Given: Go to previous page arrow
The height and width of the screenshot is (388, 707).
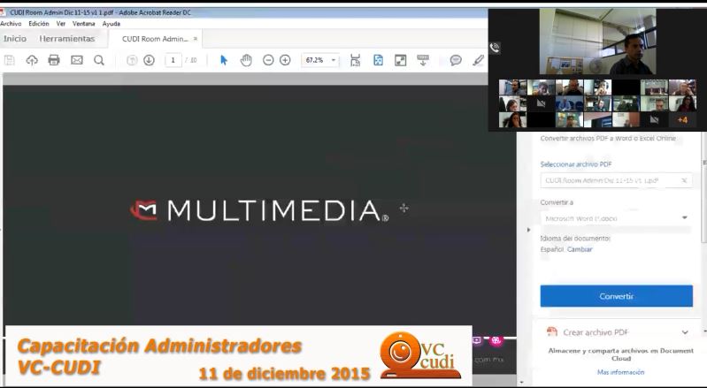Looking at the screenshot, I should pyautogui.click(x=132, y=60).
